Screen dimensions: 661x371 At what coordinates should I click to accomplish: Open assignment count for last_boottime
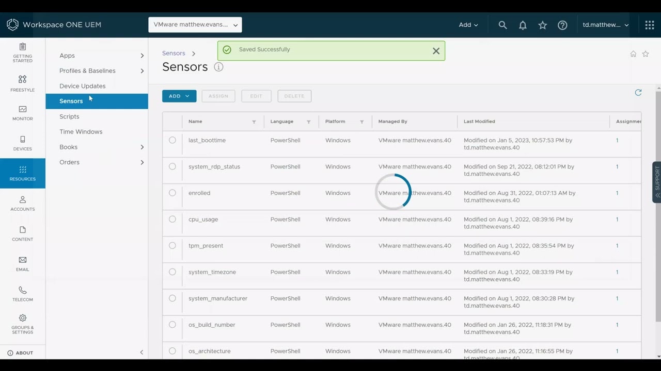coord(617,140)
